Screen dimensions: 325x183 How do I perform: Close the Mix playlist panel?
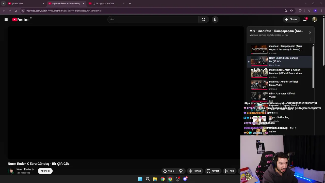[310, 33]
